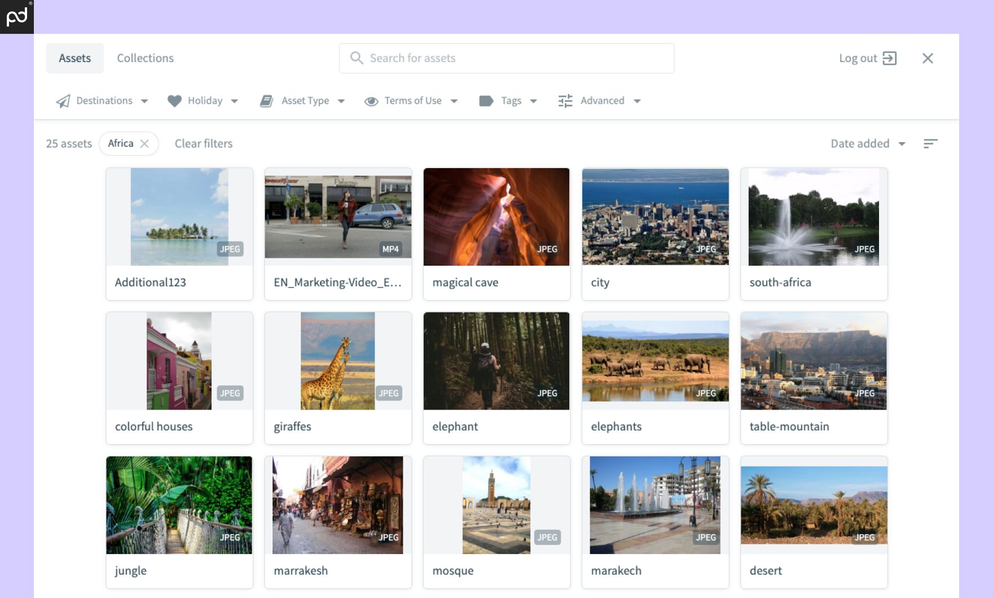Click the Clear filters link
The height and width of the screenshot is (598, 993).
[203, 144]
